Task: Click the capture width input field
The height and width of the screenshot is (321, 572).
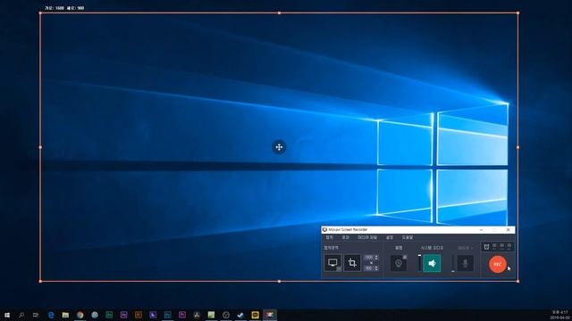Action: tap(368, 258)
